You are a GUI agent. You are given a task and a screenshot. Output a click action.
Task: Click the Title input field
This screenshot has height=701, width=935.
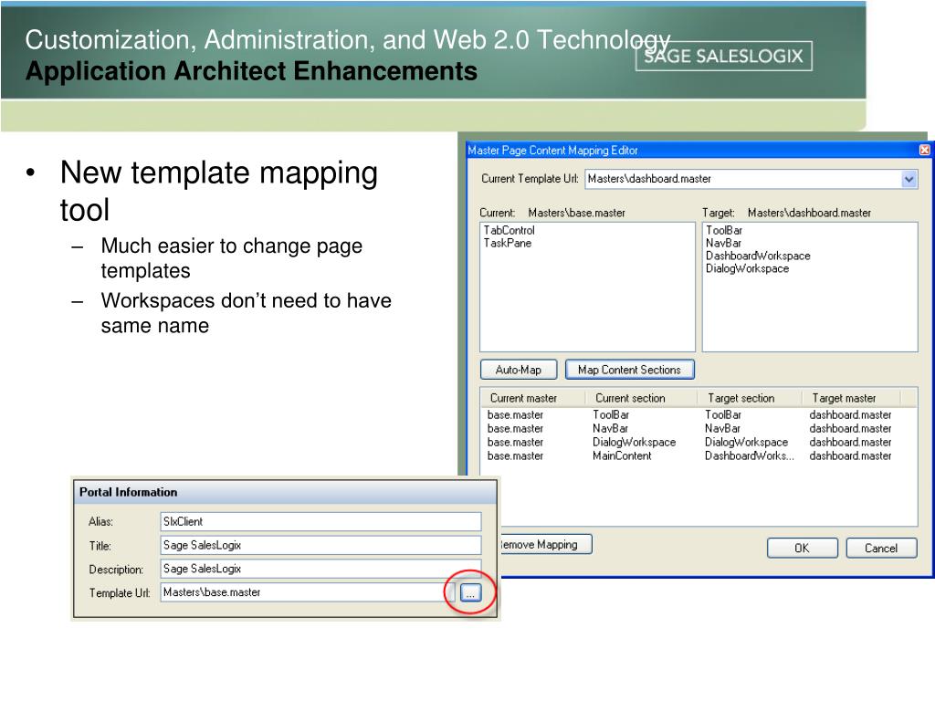(320, 546)
